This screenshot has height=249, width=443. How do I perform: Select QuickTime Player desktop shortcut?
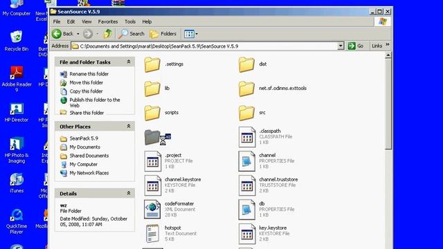pyautogui.click(x=17, y=222)
